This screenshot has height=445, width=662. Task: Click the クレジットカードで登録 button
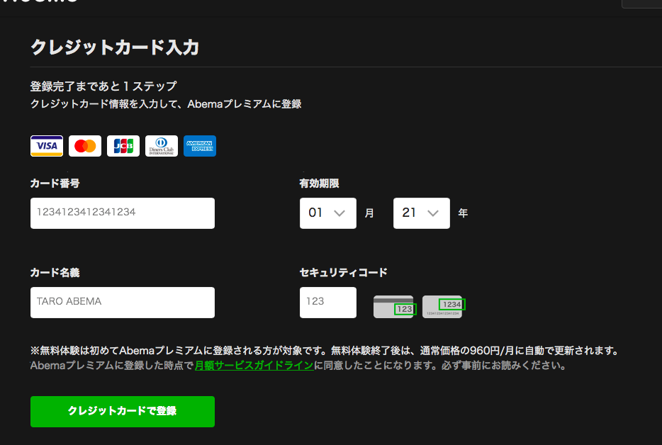click(123, 412)
